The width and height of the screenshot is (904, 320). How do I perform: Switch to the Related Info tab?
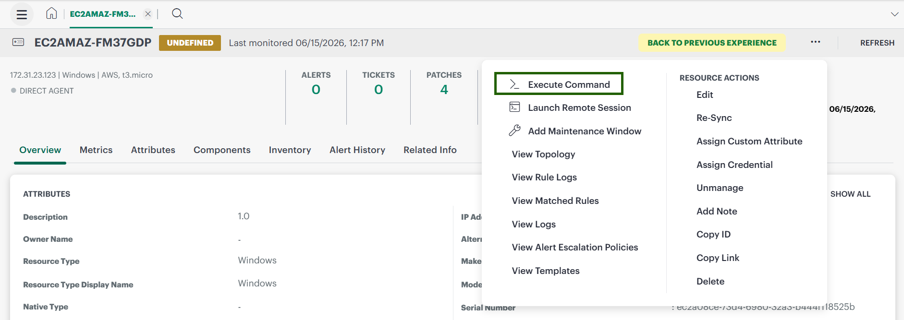point(430,150)
